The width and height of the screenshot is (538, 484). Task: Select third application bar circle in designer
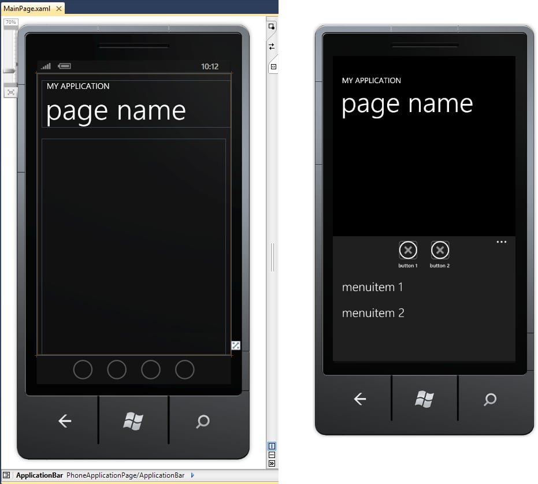click(x=151, y=370)
